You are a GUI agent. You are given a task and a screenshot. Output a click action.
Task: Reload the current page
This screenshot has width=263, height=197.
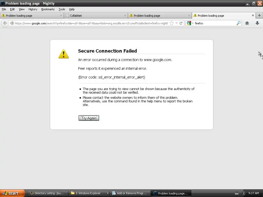coord(181,23)
